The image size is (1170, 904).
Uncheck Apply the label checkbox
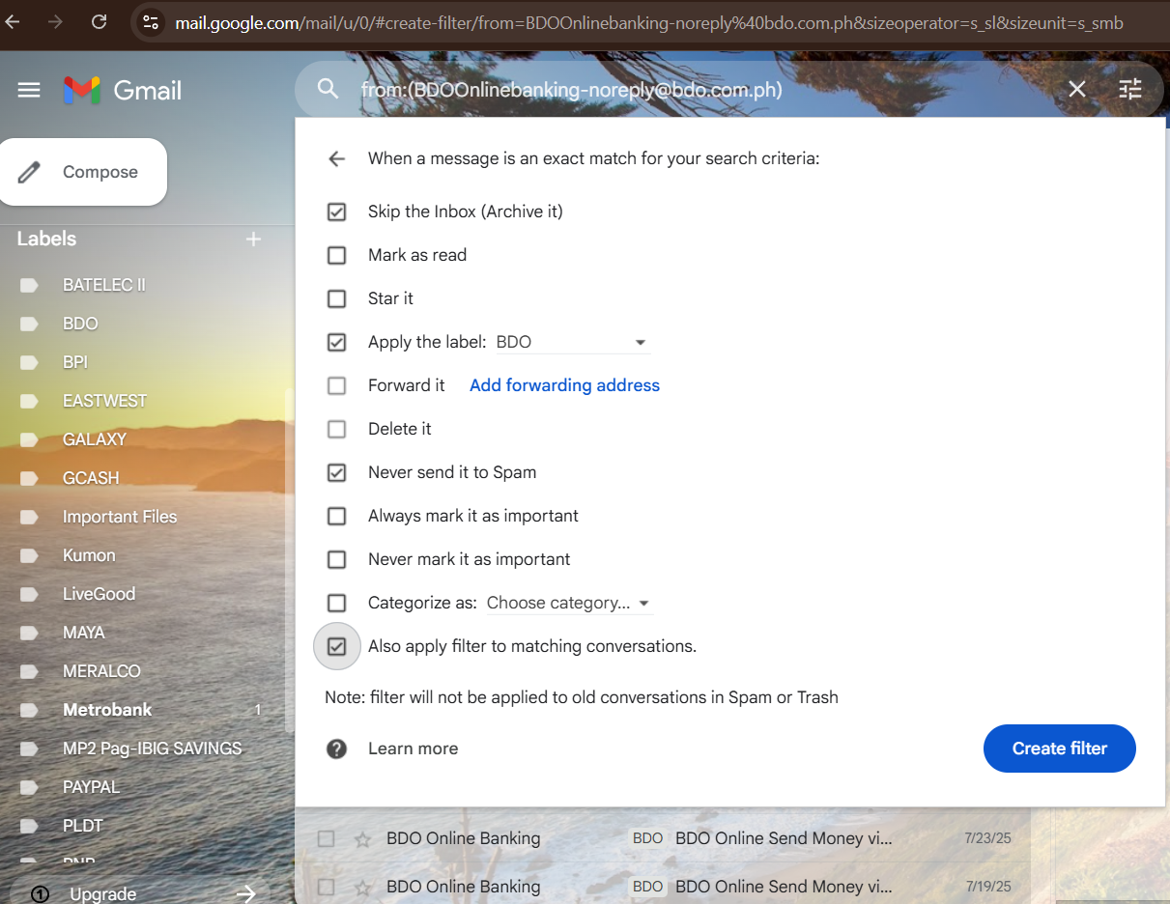coord(336,342)
